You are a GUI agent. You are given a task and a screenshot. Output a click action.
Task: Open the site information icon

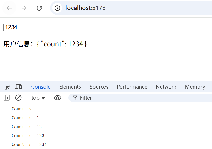click(57, 8)
